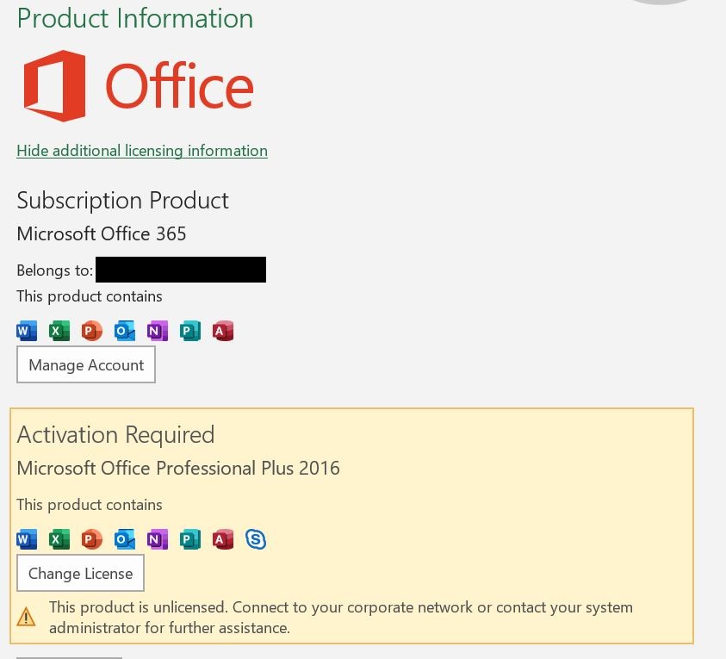Click the Excel icon under Office 365
The height and width of the screenshot is (659, 726).
59,331
